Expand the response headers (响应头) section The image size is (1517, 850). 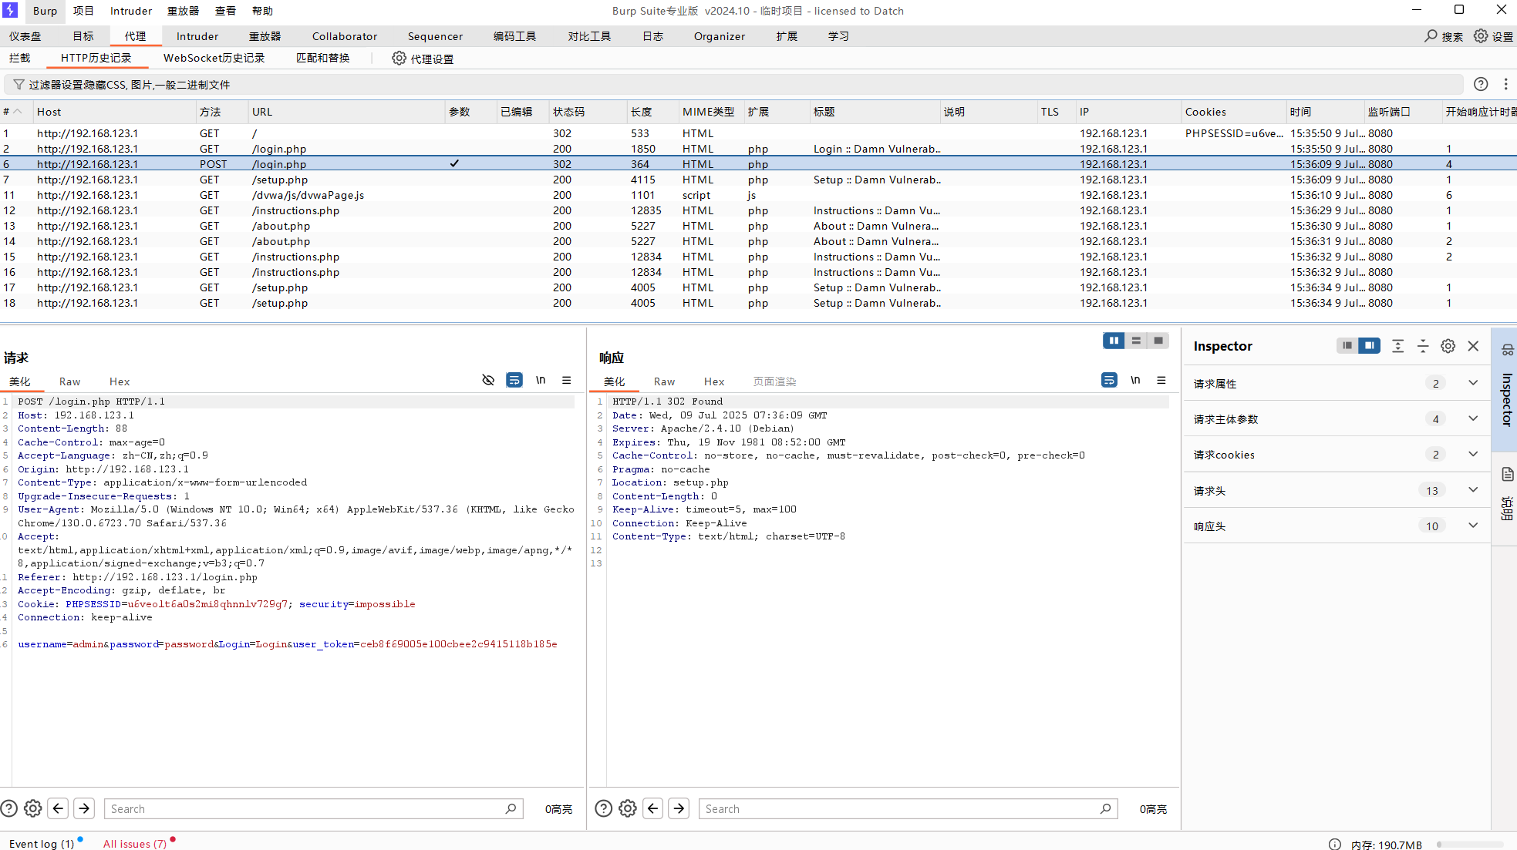pyautogui.click(x=1472, y=526)
